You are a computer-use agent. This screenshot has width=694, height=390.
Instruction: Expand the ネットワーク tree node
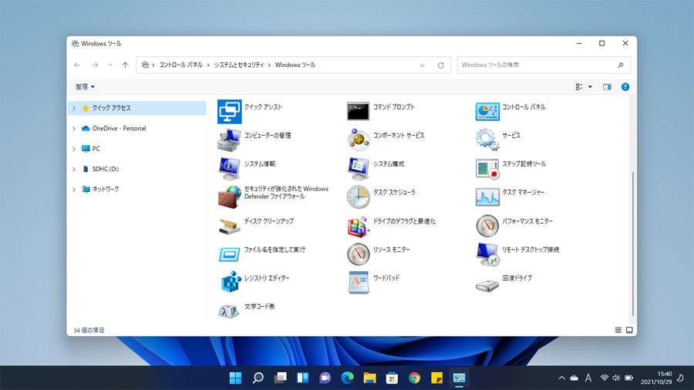point(74,190)
